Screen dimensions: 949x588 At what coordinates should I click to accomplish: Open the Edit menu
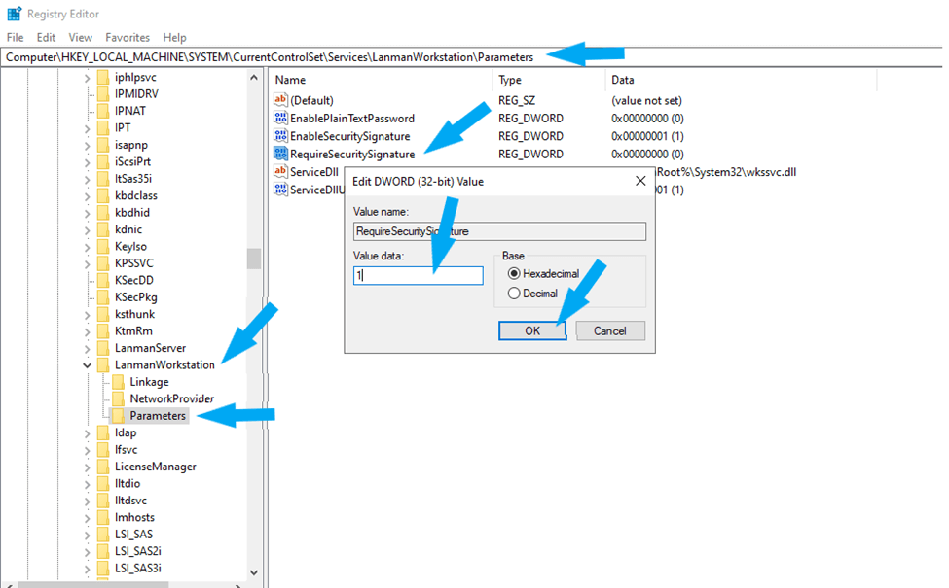pos(46,38)
